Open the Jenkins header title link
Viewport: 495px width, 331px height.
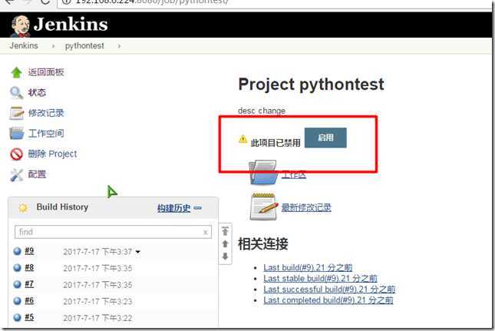coord(71,25)
